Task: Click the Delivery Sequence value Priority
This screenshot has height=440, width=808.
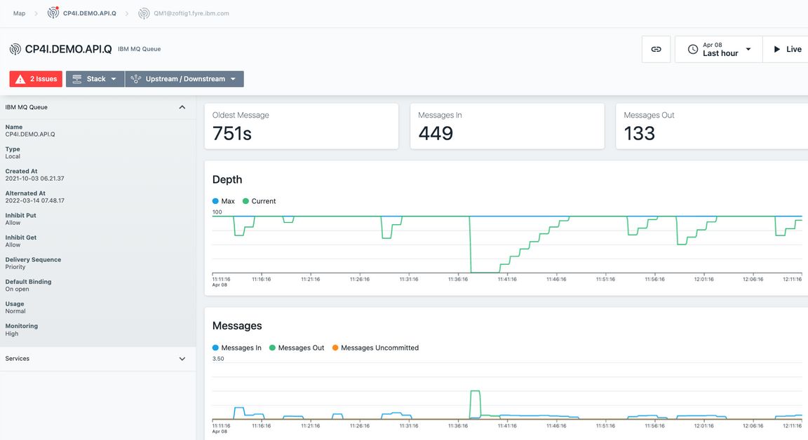Action: tap(15, 267)
